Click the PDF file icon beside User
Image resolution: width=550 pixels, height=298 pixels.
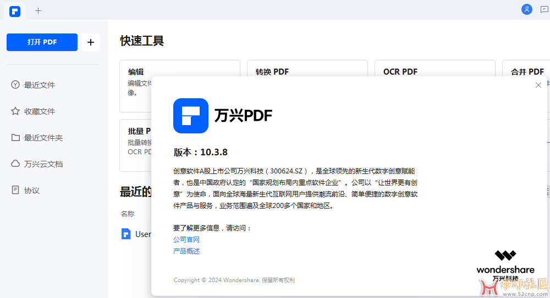coord(126,234)
